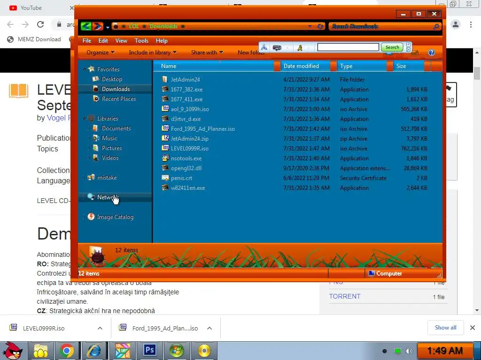Select LEVEL0999R.iso in the file list
The height and width of the screenshot is (360, 481).
point(190,149)
